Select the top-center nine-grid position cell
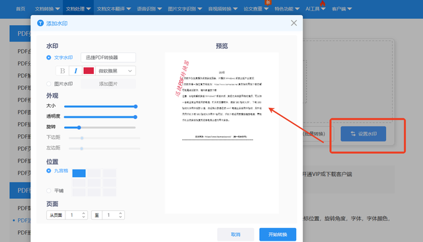This screenshot has height=242, width=423. 94,173
